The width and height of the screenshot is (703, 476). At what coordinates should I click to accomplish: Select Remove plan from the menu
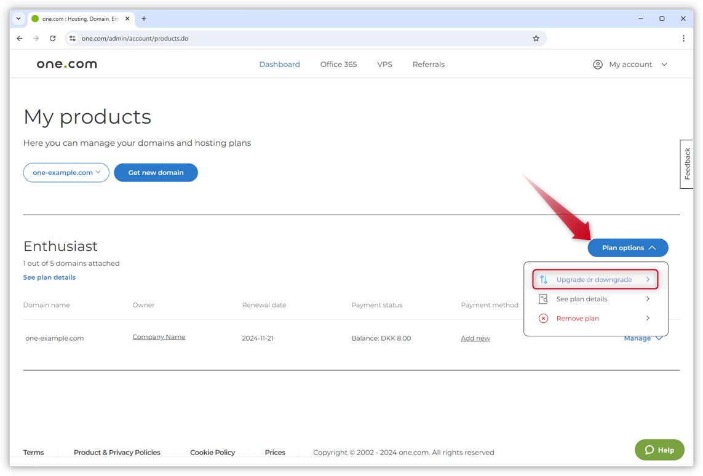pyautogui.click(x=577, y=319)
